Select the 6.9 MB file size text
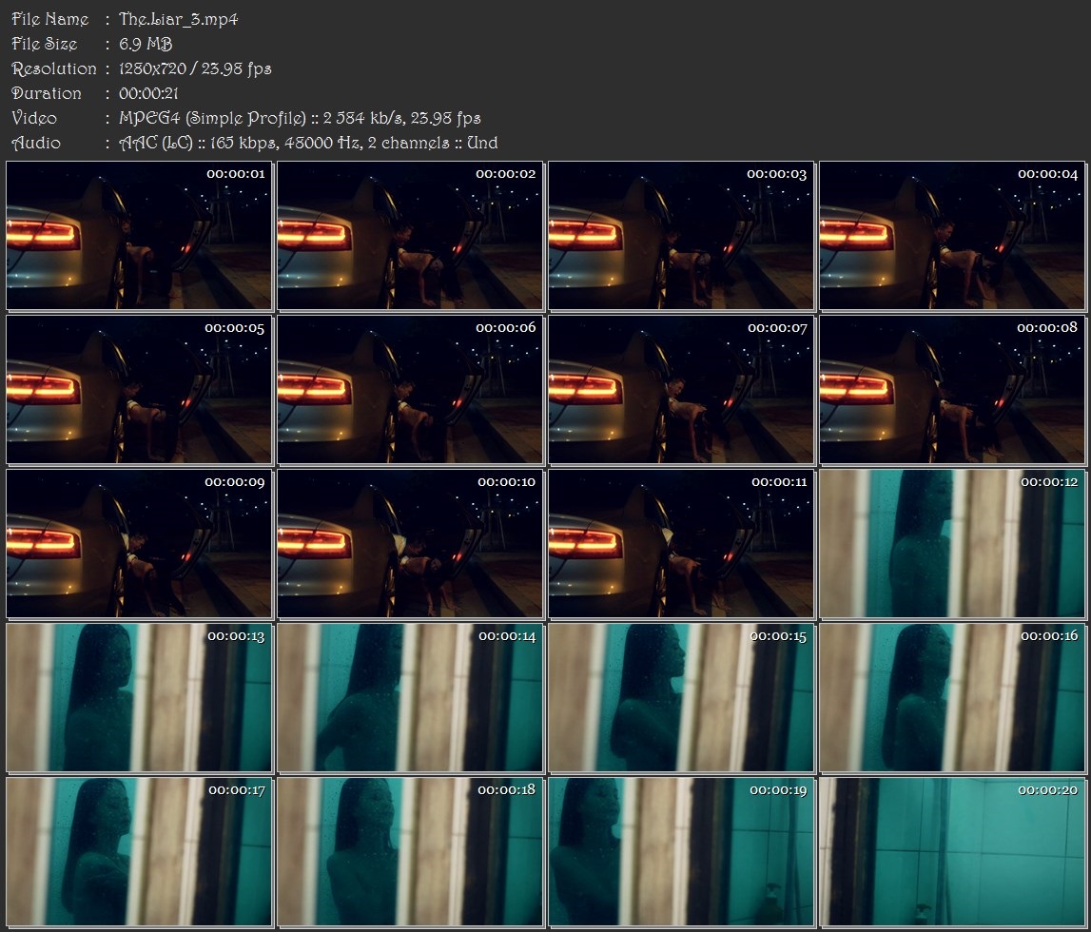1091x932 pixels. pos(146,44)
